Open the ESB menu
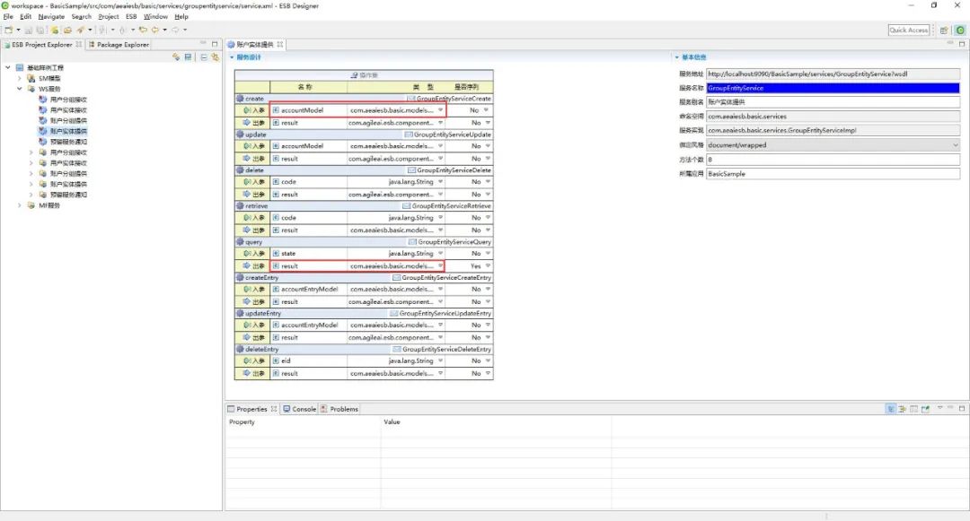Image resolution: width=970 pixels, height=521 pixels. click(x=131, y=17)
